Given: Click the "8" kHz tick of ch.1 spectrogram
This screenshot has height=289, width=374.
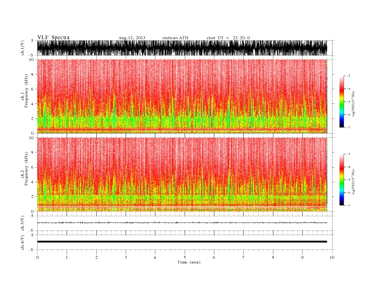Looking at the screenshot, I should (x=33, y=75).
